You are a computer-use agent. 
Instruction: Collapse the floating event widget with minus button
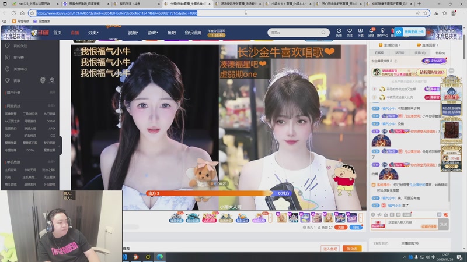coord(451,70)
